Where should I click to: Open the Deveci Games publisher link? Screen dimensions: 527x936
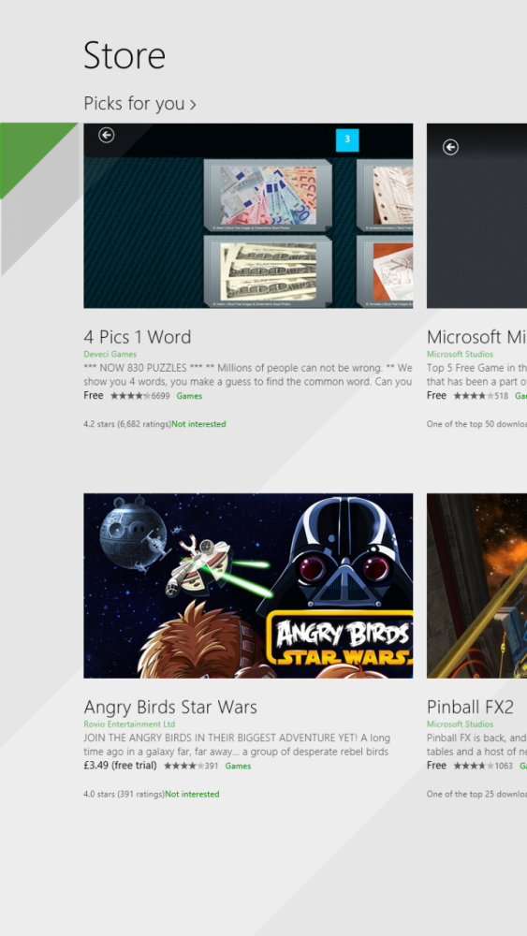pos(110,354)
